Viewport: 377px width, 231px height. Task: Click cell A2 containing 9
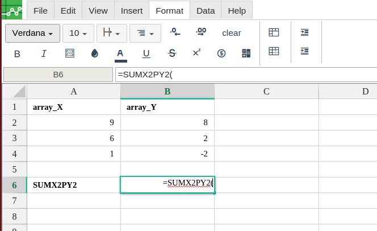coord(74,122)
